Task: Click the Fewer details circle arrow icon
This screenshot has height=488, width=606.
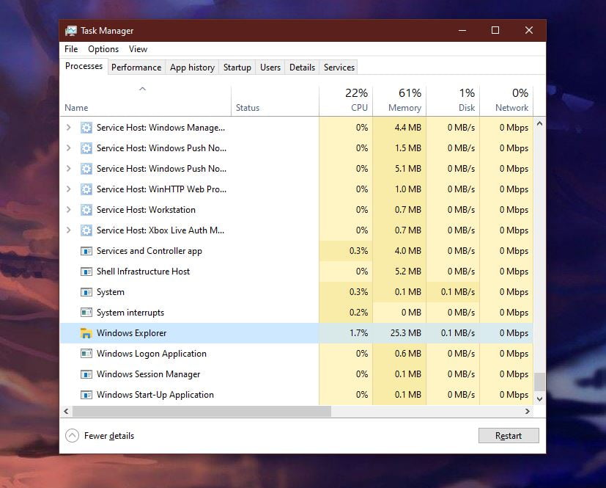Action: [73, 436]
